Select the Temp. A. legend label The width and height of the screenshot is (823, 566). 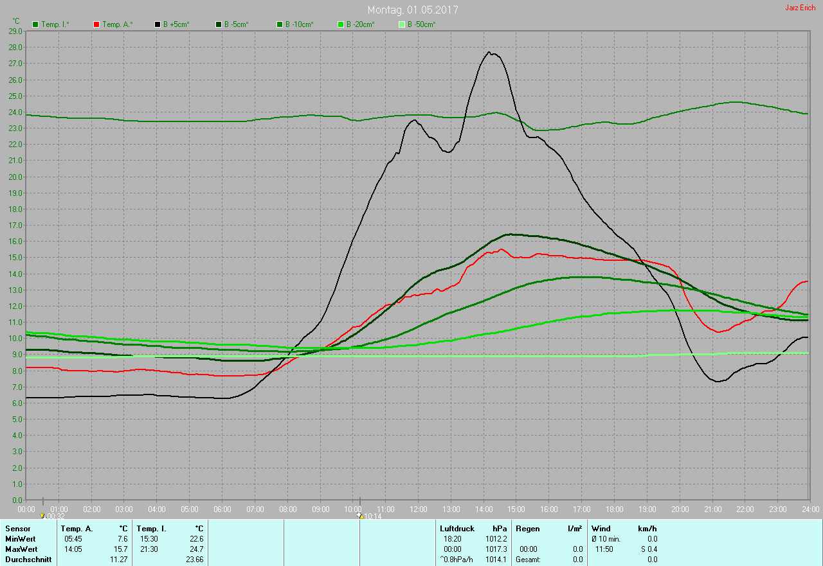click(118, 24)
